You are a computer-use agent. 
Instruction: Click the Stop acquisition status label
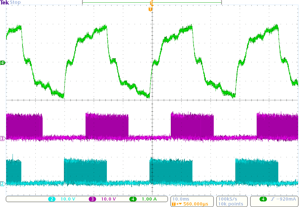coord(15,2)
